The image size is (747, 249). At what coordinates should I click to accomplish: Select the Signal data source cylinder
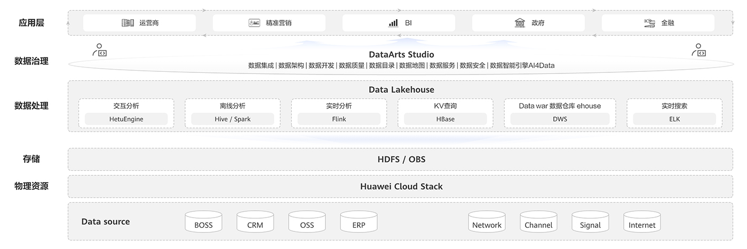coord(590,222)
